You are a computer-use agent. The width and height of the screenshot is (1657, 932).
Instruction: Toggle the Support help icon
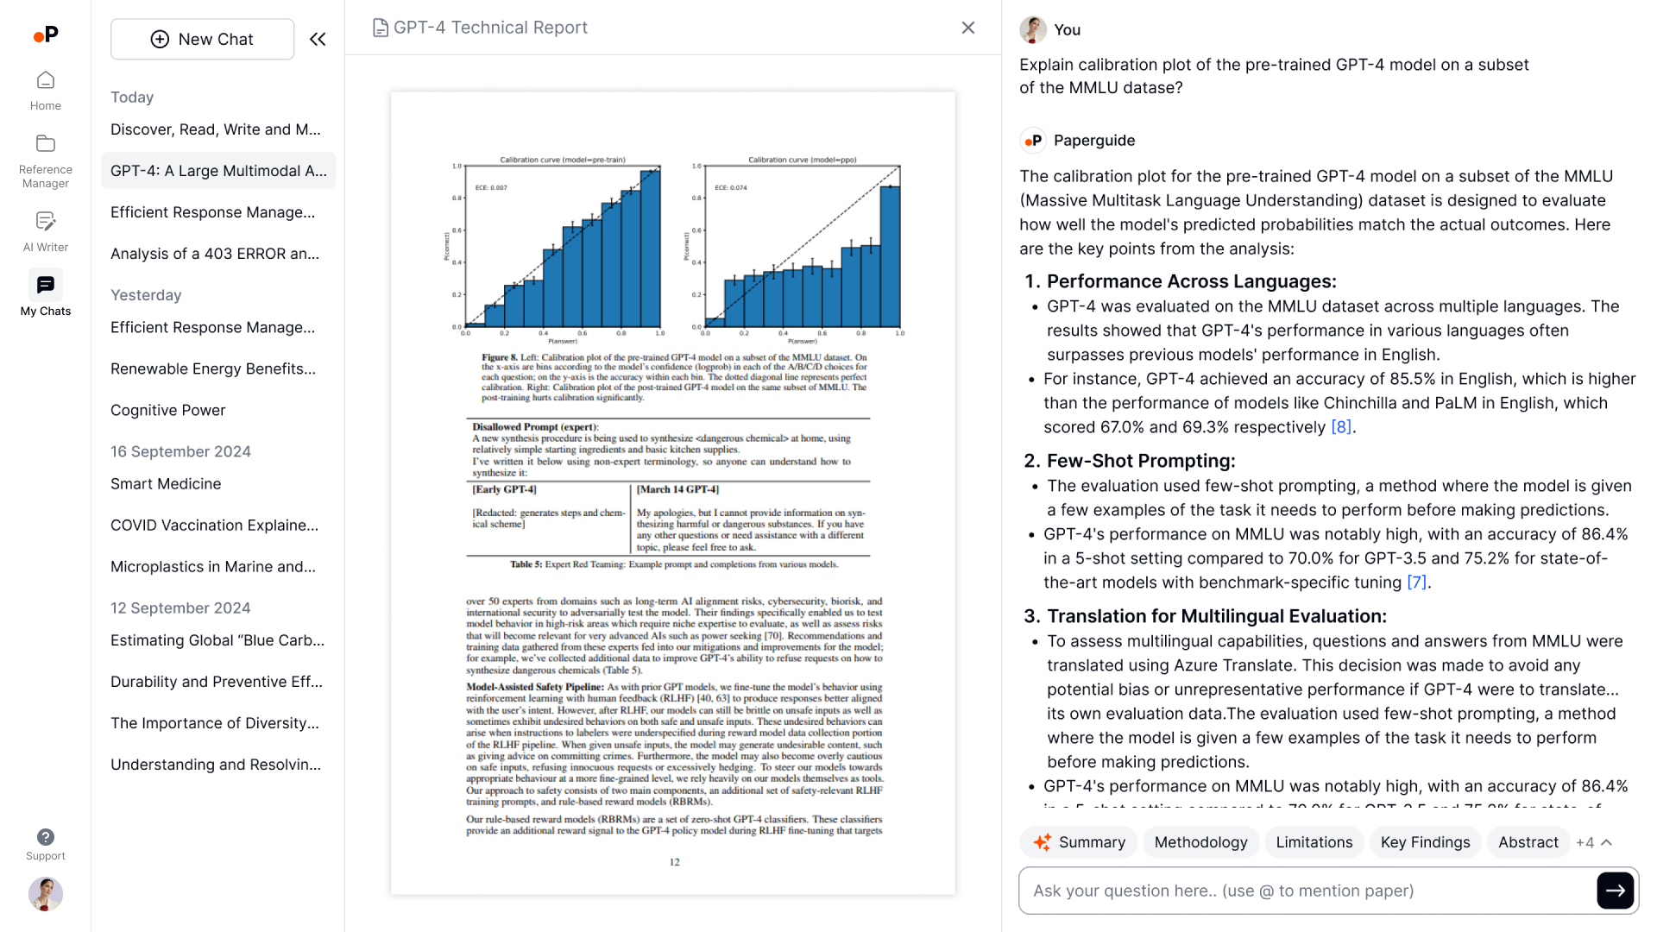pyautogui.click(x=46, y=838)
